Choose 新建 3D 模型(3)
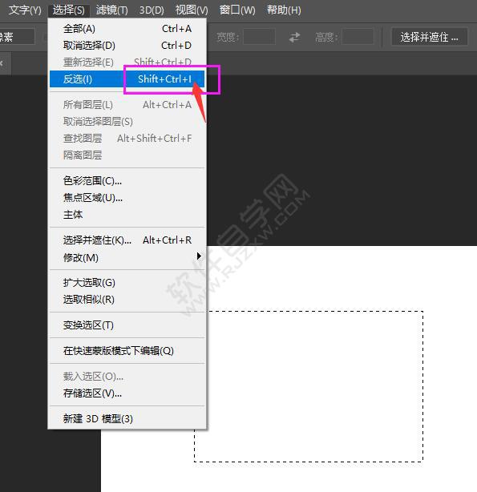This screenshot has width=477, height=492. pyautogui.click(x=127, y=418)
